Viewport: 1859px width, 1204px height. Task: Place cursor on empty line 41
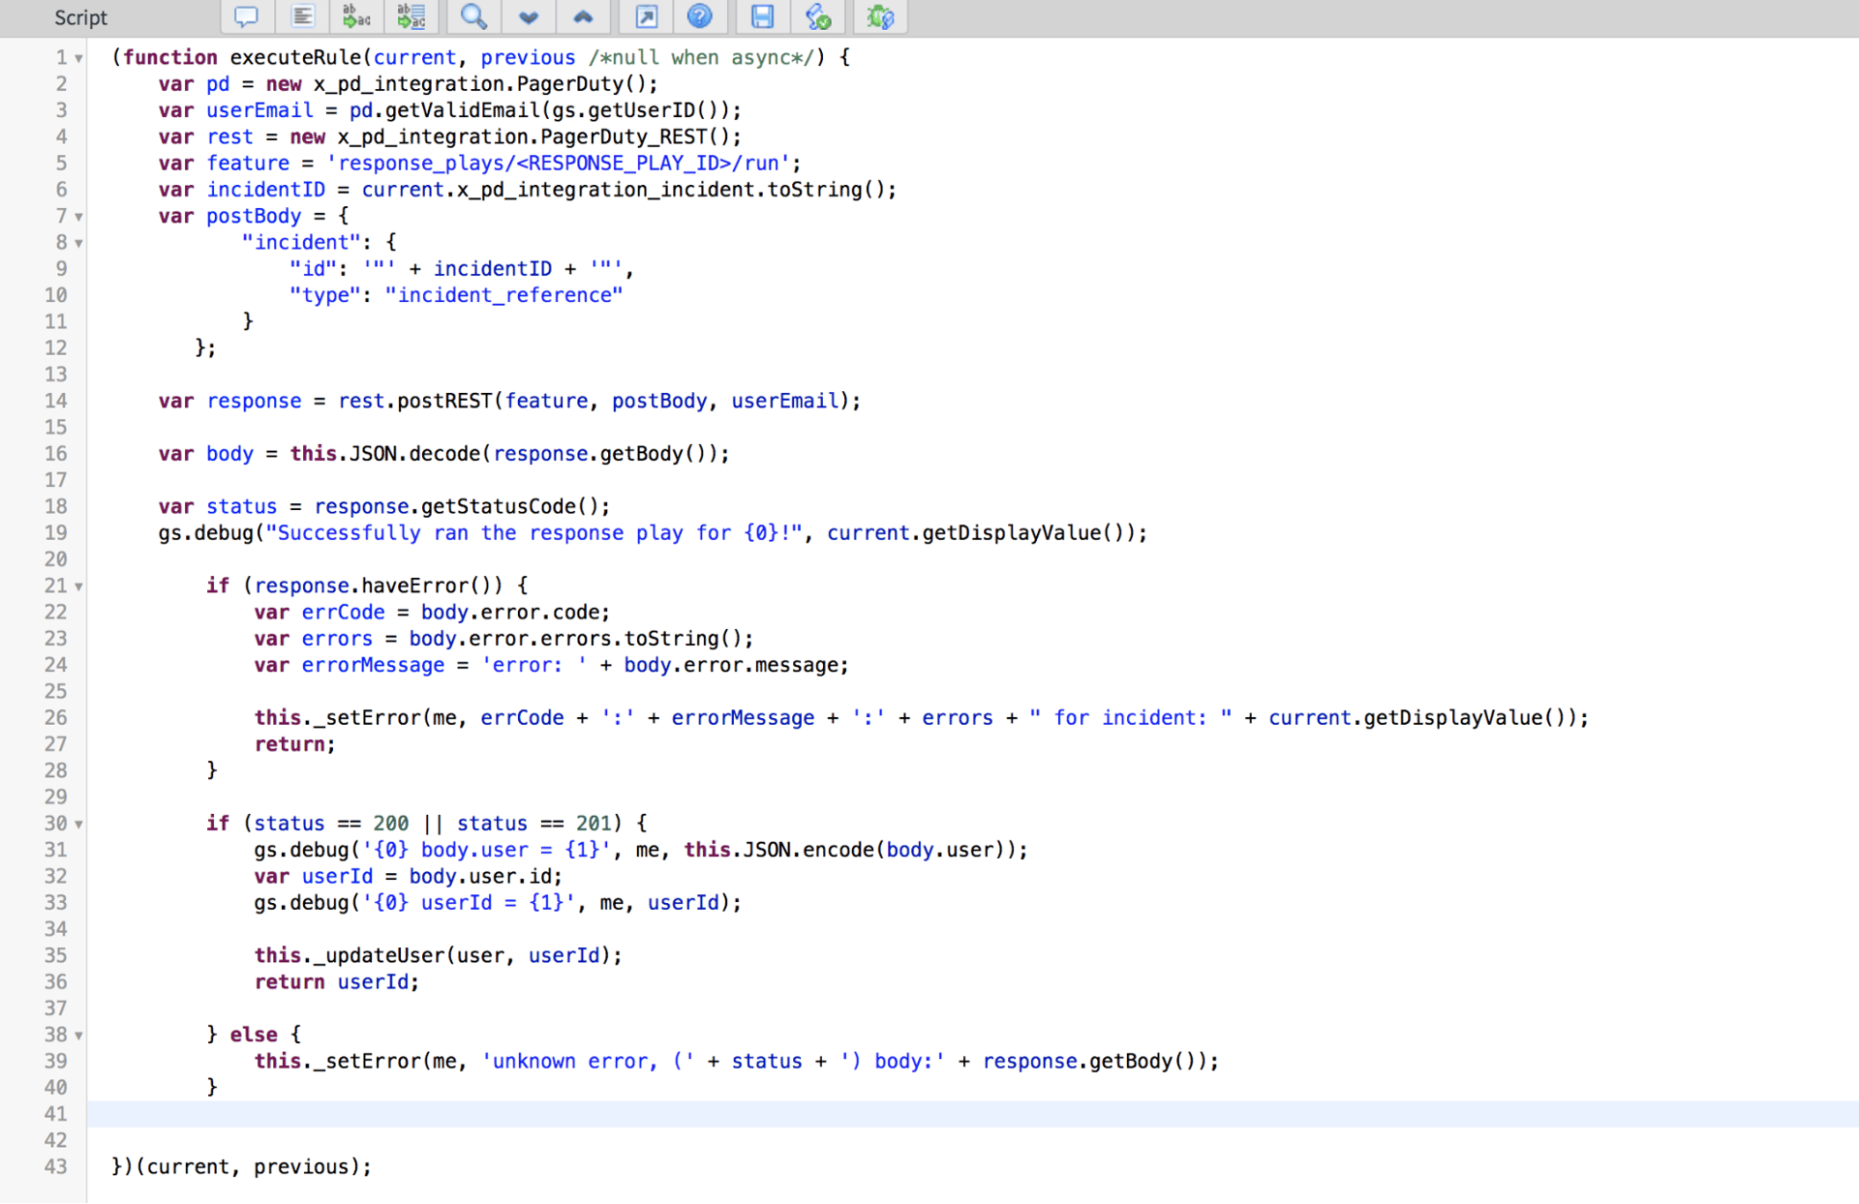[581, 1114]
